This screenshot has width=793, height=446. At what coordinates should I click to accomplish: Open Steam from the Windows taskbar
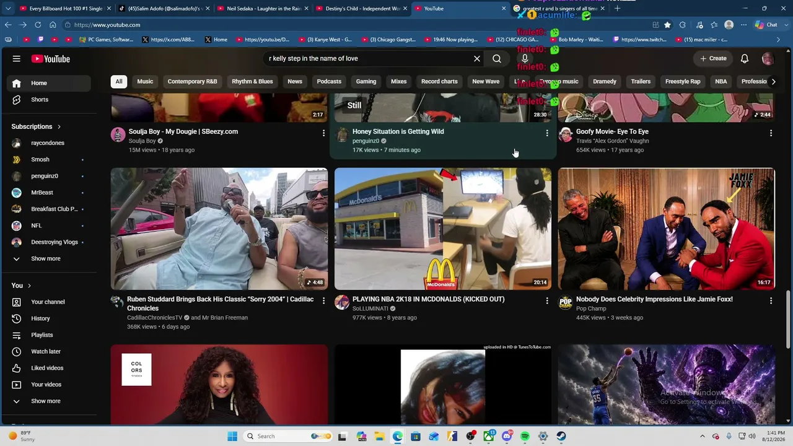(x=561, y=436)
